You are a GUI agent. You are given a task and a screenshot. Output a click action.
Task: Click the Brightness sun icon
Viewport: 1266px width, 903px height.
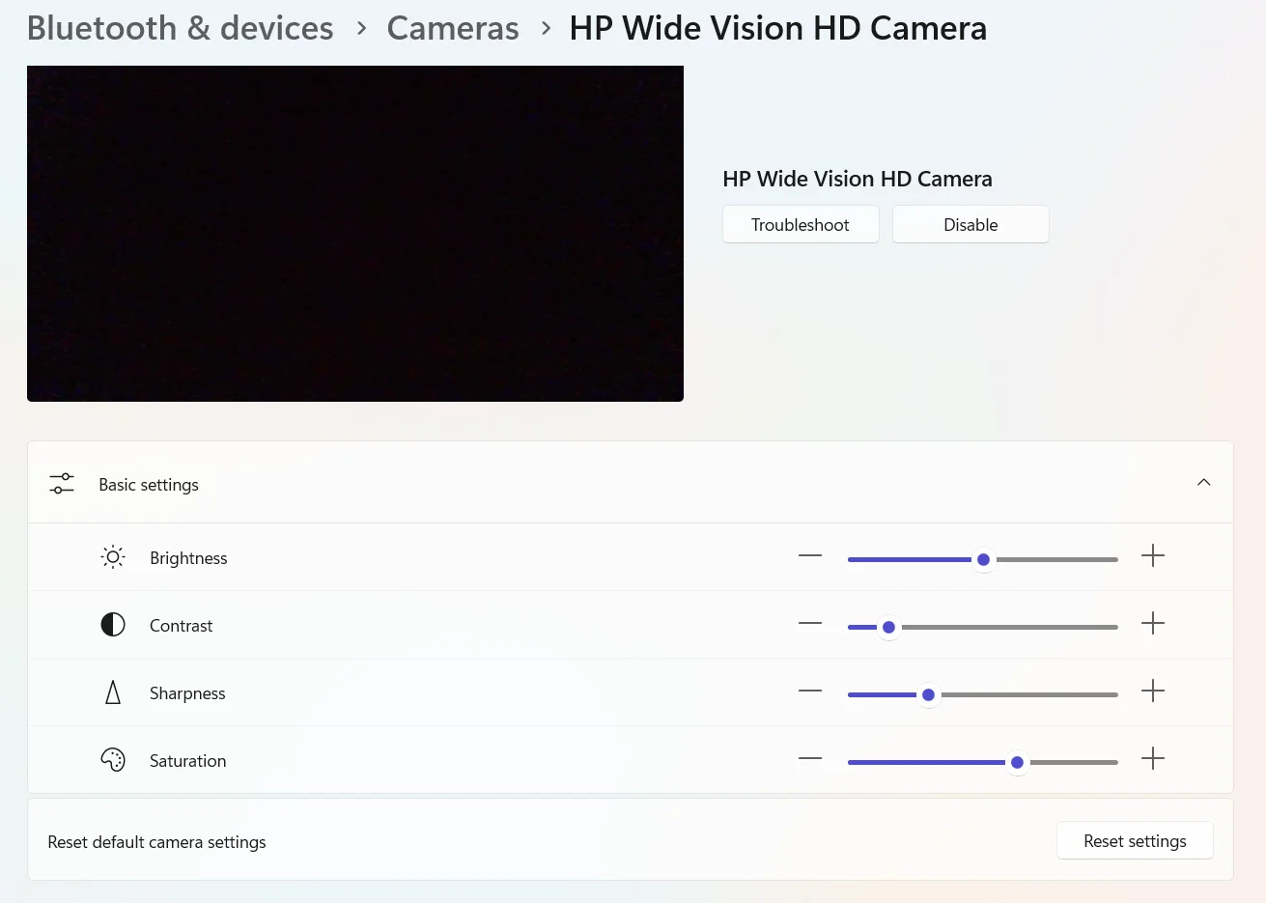113,557
